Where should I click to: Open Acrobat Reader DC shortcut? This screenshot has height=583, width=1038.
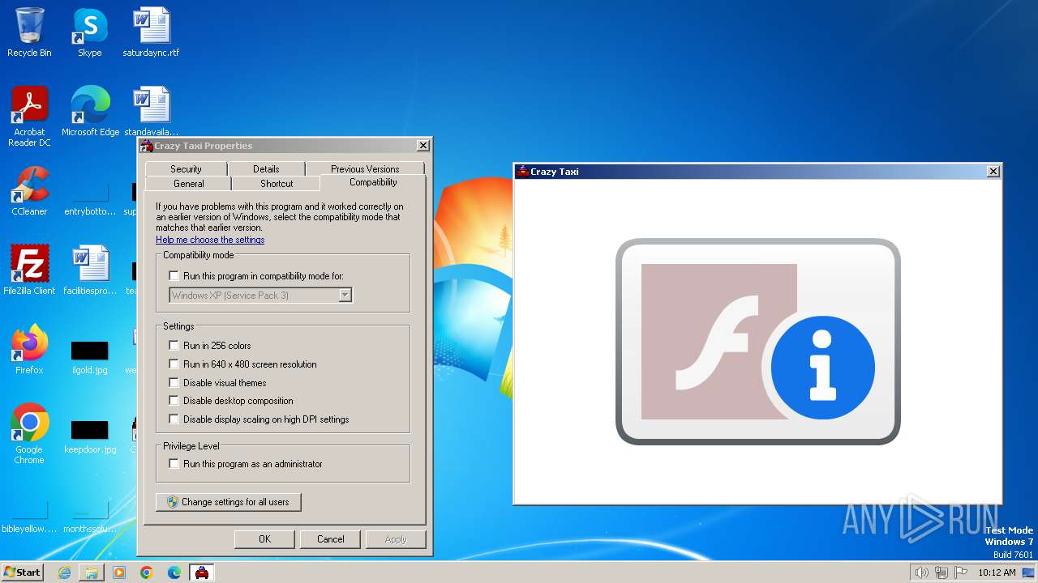(29, 117)
